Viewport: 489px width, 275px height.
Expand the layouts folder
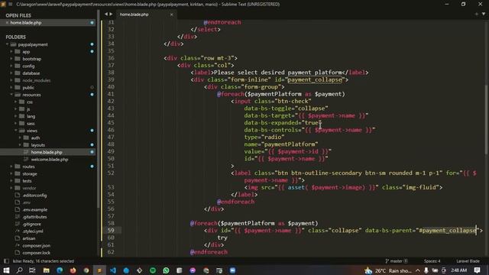21,145
